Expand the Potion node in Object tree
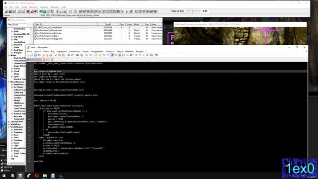318x179 pixels. click(12, 69)
